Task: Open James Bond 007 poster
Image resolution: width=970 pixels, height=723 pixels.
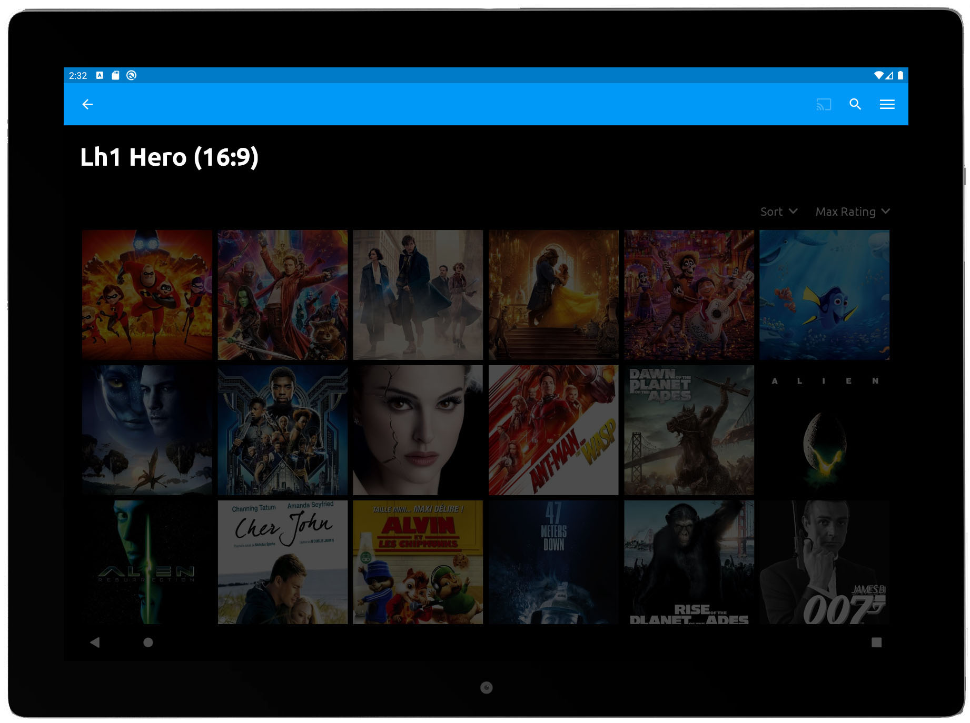Action: pyautogui.click(x=825, y=562)
